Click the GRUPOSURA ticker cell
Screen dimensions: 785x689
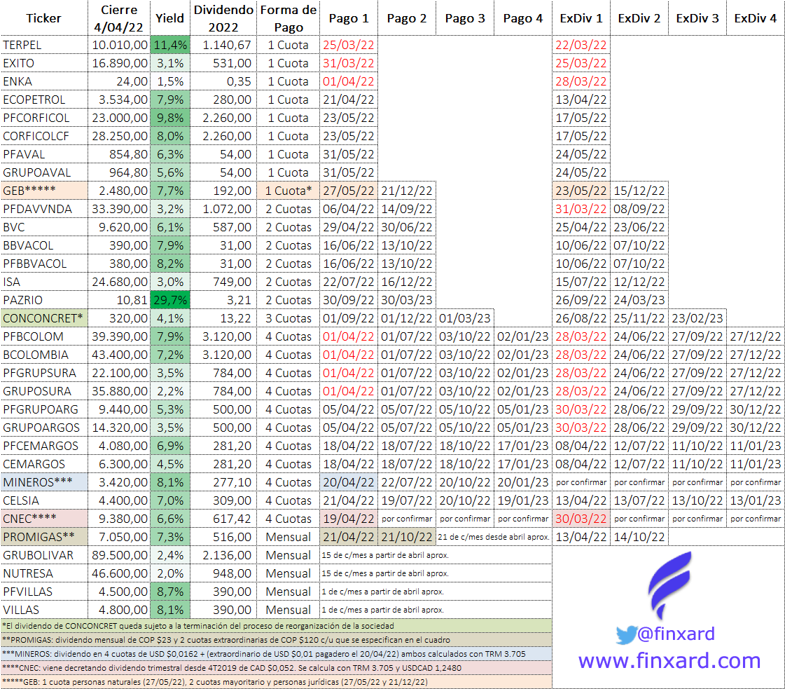tap(44, 391)
